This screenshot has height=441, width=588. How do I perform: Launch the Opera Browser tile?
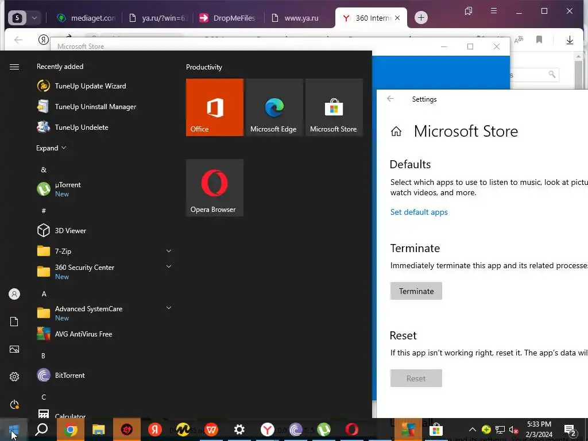click(215, 188)
